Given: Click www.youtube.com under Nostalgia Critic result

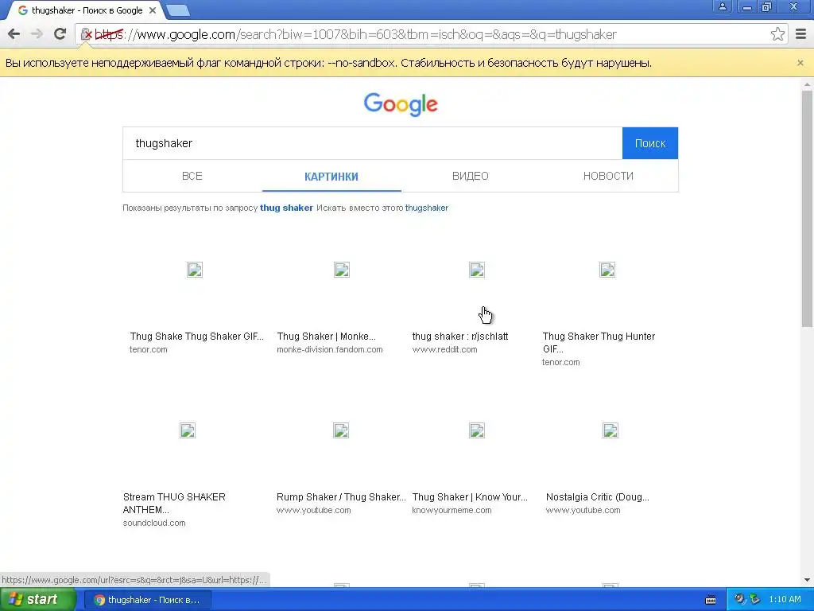Looking at the screenshot, I should [x=583, y=510].
